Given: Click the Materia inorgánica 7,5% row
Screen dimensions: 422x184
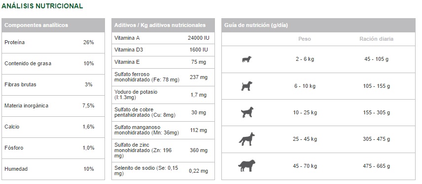Looking at the screenshot, I should point(53,106).
